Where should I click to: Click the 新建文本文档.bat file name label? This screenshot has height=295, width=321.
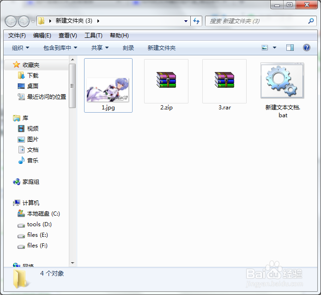(x=283, y=111)
